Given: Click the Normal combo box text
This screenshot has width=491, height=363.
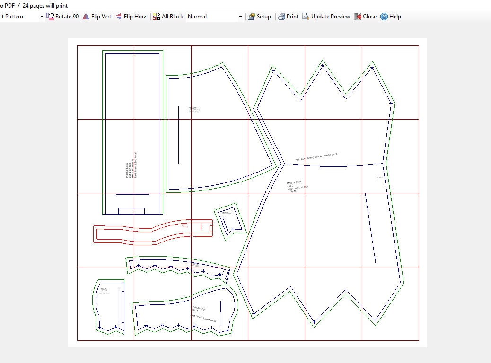Looking at the screenshot, I should click(x=197, y=17).
